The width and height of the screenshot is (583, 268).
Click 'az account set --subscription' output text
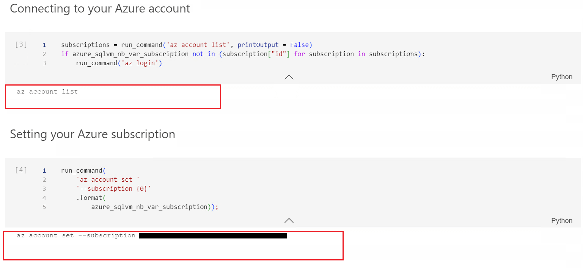[x=76, y=235]
